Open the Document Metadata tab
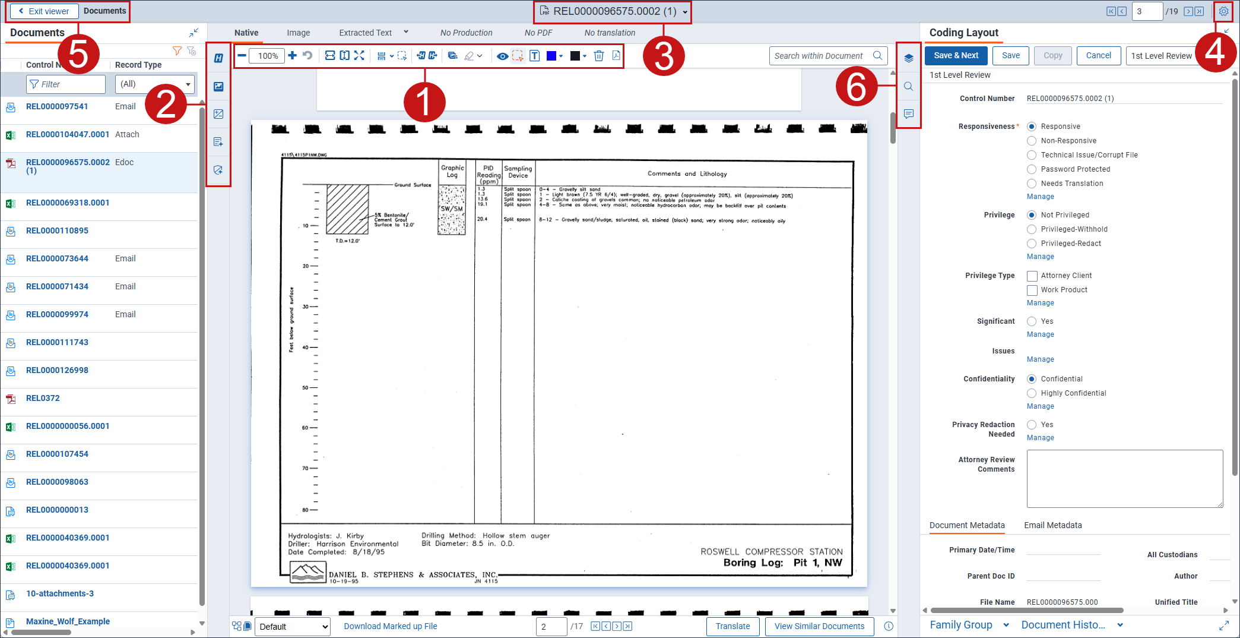 pos(967,525)
